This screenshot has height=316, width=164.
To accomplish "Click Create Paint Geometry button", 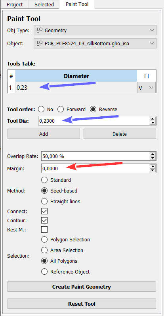I will [82, 287].
